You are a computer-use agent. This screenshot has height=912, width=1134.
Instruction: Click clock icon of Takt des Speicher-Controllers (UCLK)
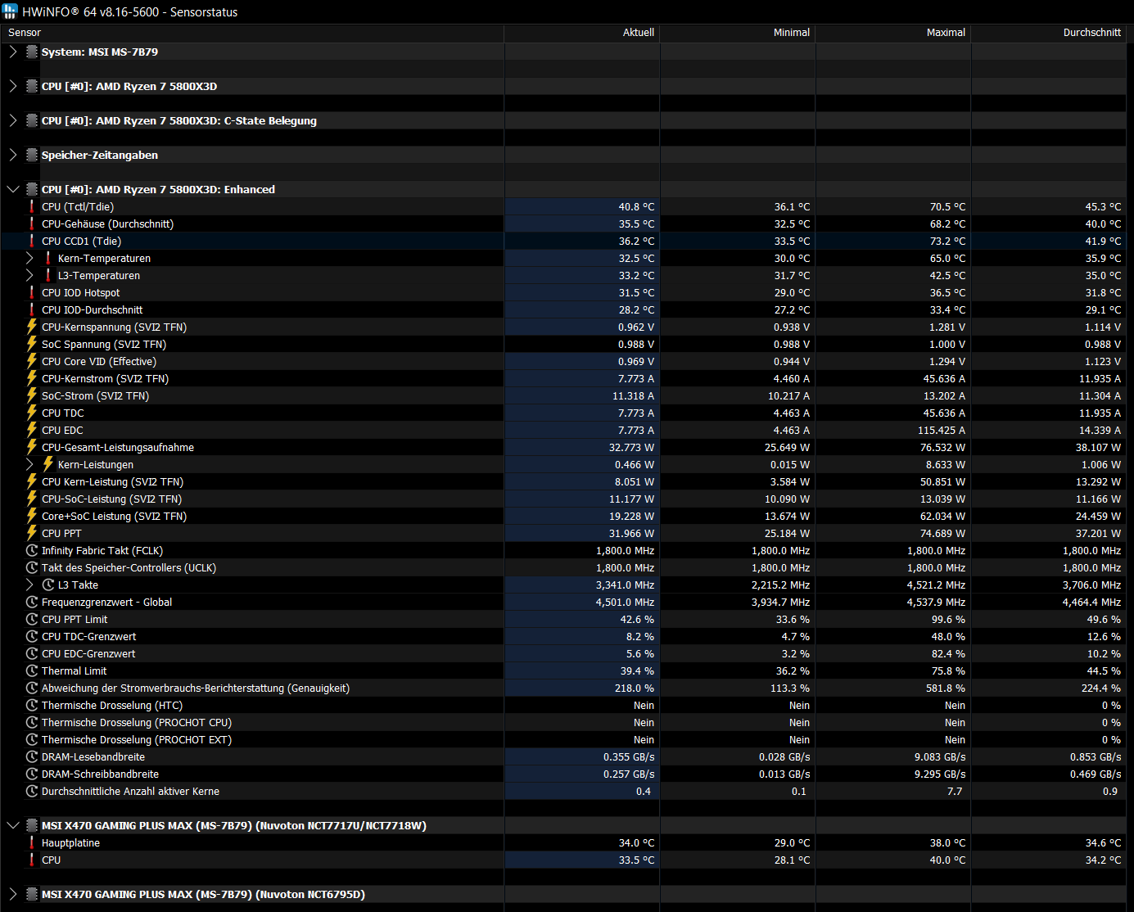(32, 567)
